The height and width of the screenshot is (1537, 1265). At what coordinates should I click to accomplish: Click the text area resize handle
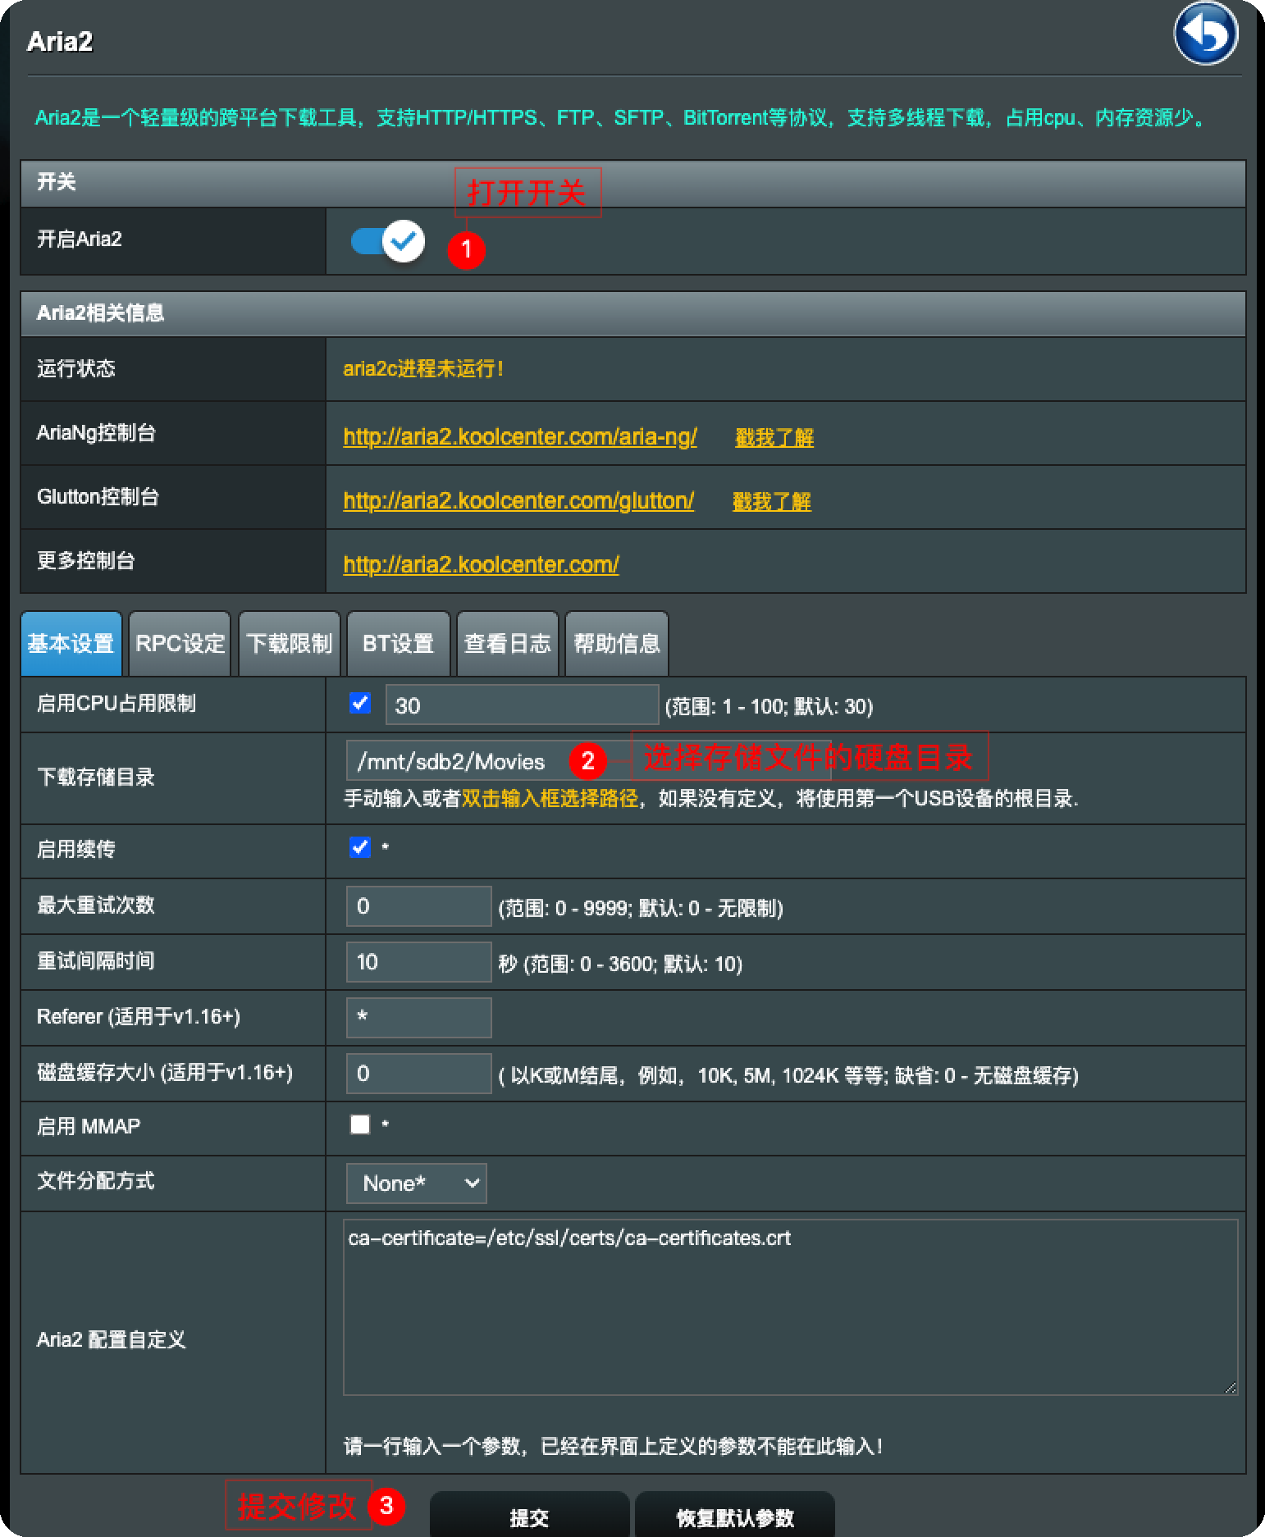coord(1230,1388)
